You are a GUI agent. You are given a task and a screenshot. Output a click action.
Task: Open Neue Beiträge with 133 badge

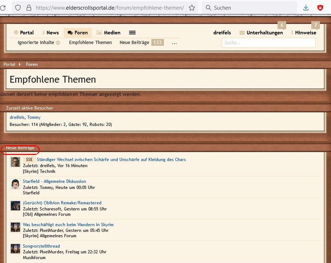141,42
